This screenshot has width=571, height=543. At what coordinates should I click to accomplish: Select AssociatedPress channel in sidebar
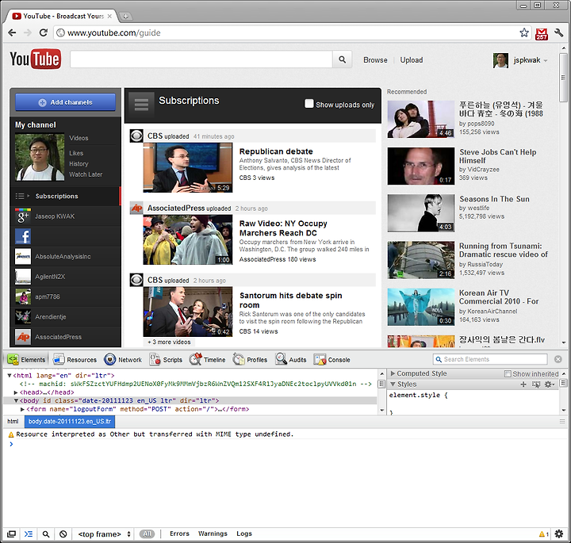[x=66, y=337]
